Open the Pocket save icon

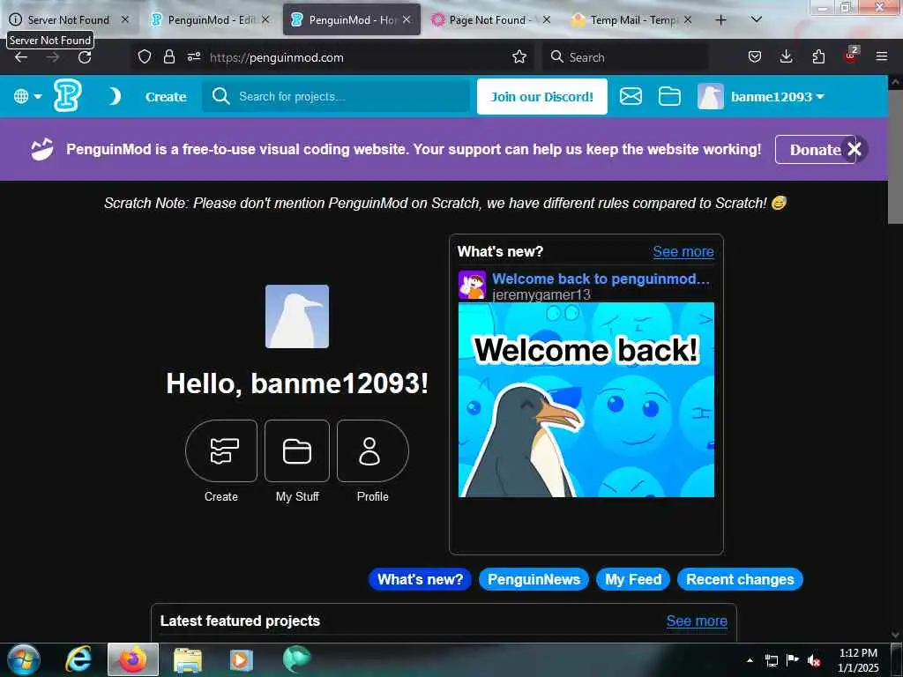click(755, 57)
